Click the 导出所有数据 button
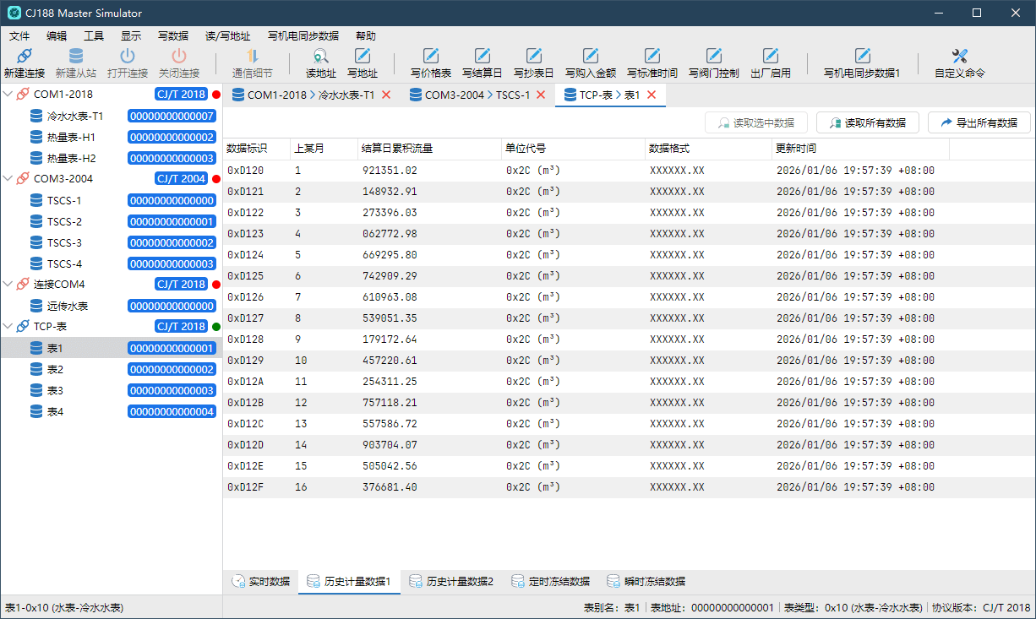Screen dimensions: 1036x619 point(979,122)
